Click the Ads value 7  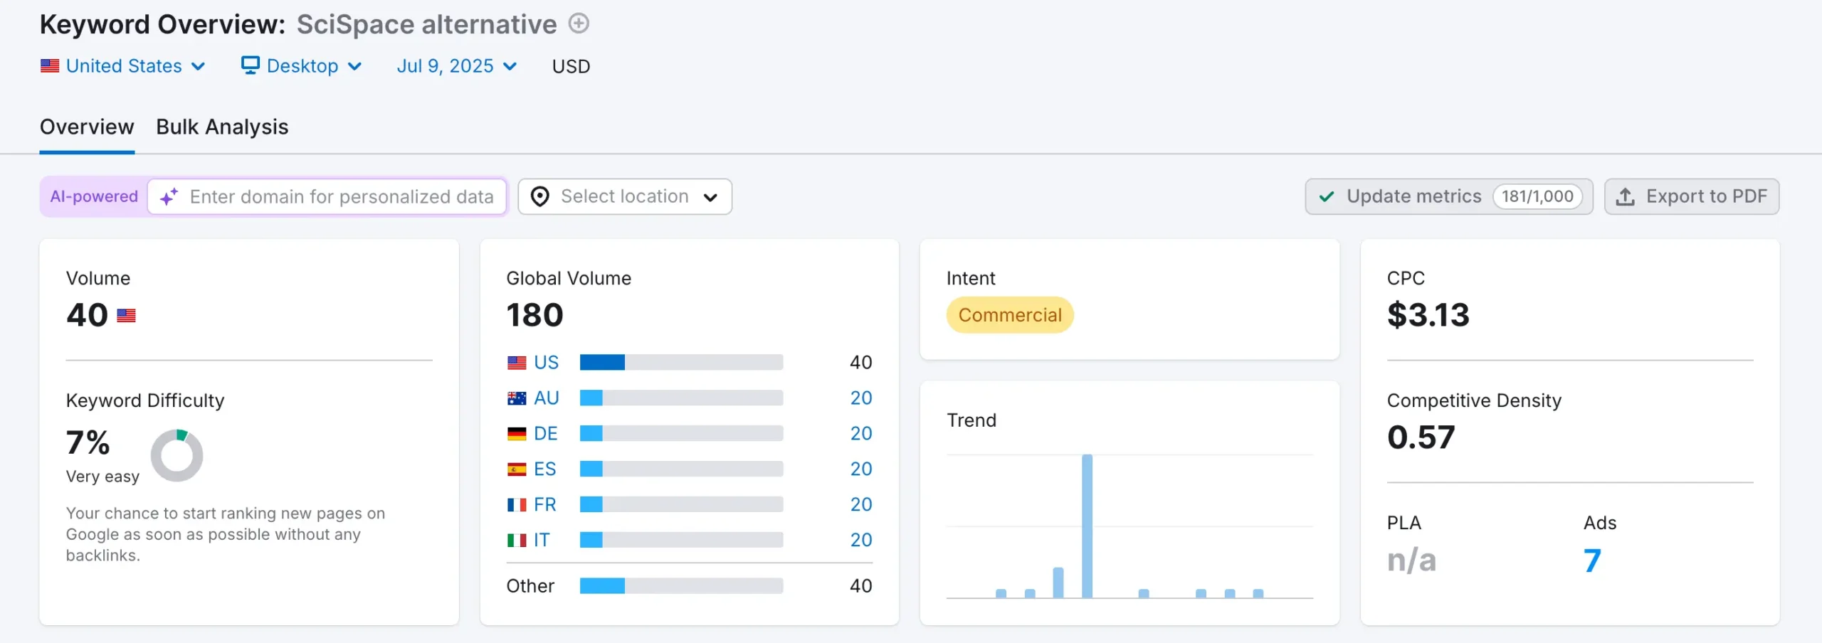pyautogui.click(x=1592, y=561)
